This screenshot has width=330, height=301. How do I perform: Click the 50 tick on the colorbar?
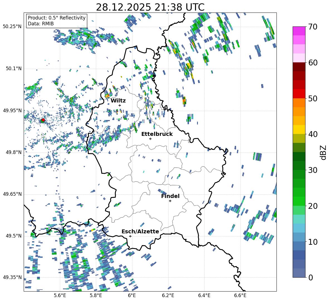click(312, 99)
